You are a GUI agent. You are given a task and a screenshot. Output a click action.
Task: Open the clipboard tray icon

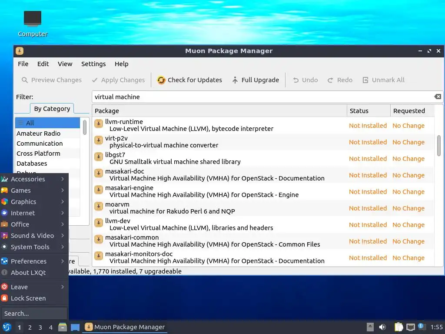[399, 327]
